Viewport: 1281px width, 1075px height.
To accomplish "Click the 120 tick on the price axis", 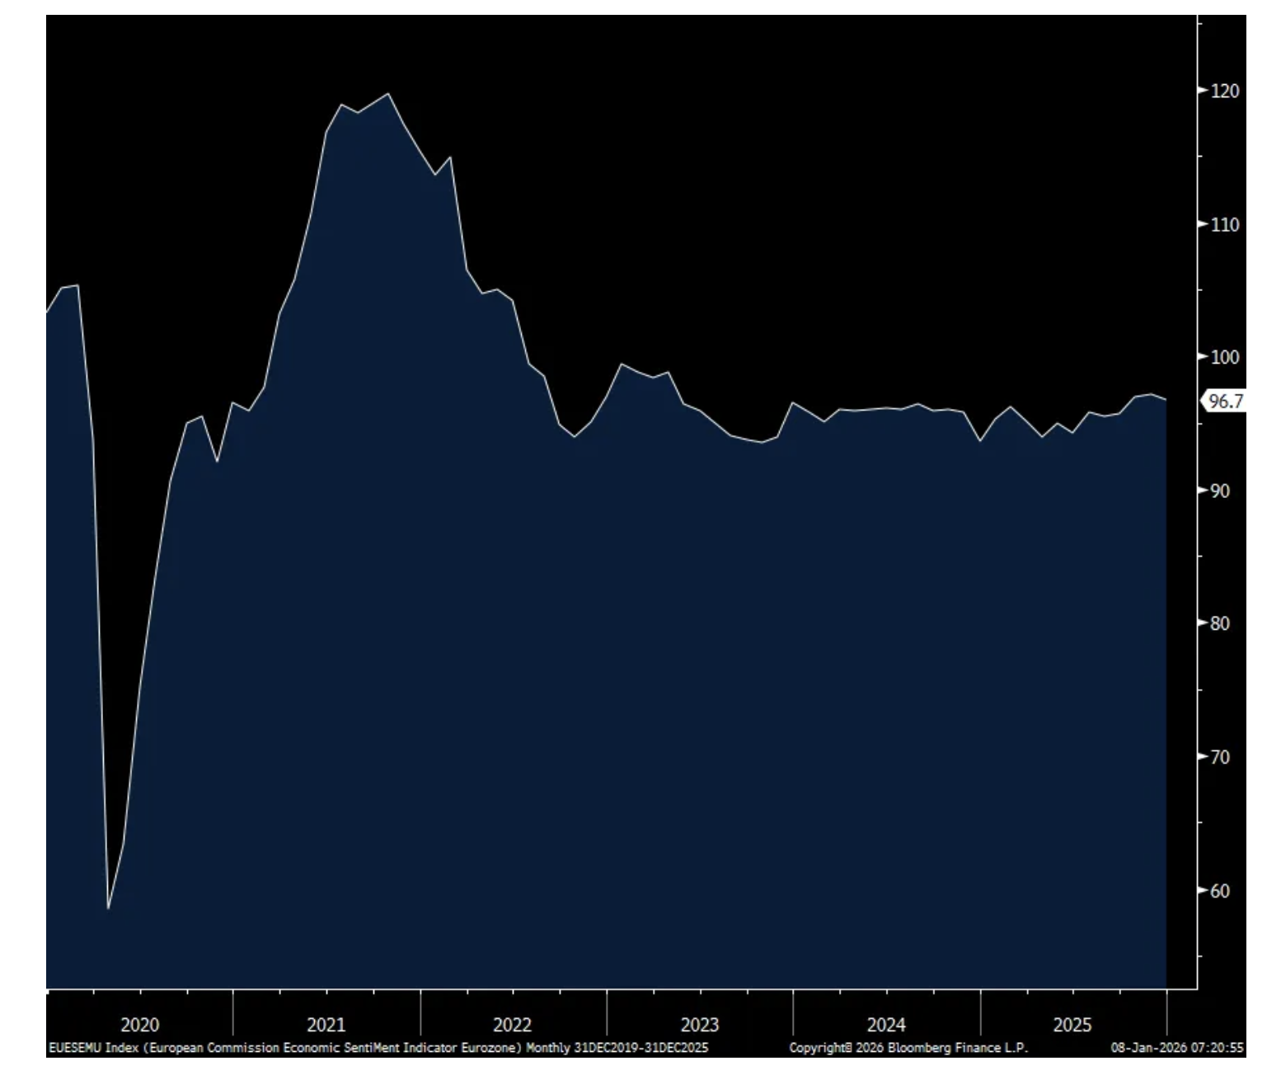I will tap(1224, 91).
